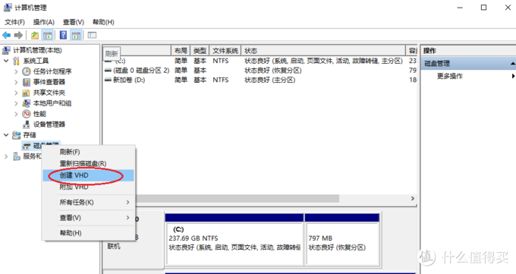This screenshot has height=274, width=516.
Task: Open the 查看(V) menu bar item
Action: (x=74, y=22)
